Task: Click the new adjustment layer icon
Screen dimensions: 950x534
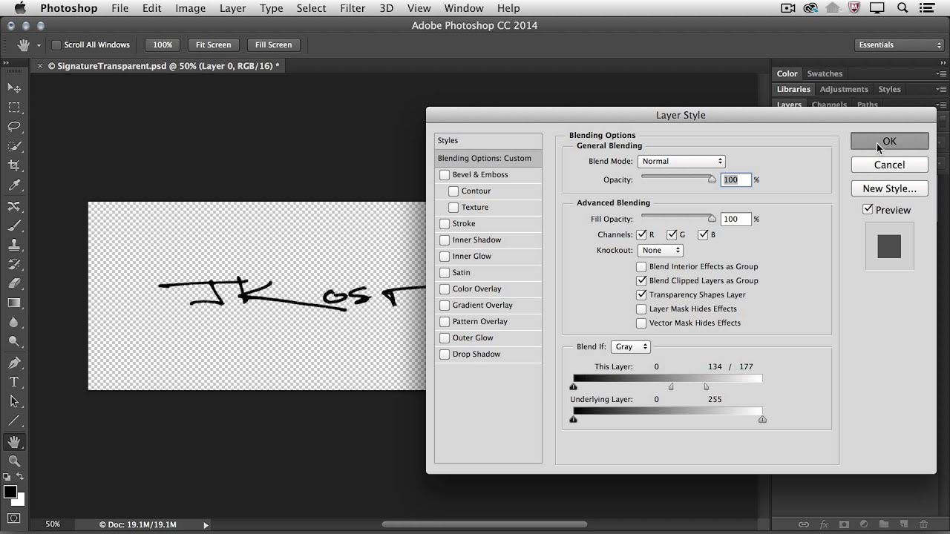Action: coord(865,524)
